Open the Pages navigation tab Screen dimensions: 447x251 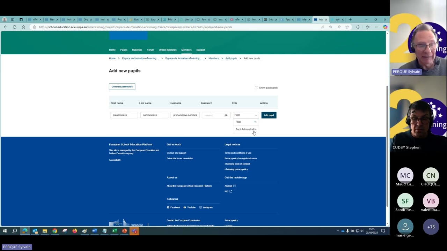point(124,50)
